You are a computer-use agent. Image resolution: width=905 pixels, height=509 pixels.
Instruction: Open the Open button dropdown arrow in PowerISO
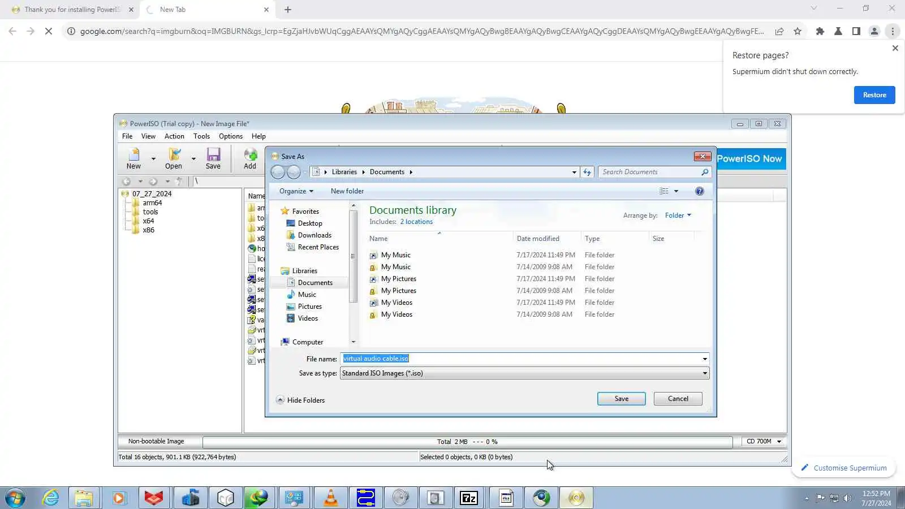(x=193, y=159)
